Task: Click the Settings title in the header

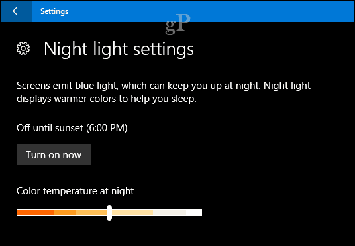Action: click(x=54, y=11)
